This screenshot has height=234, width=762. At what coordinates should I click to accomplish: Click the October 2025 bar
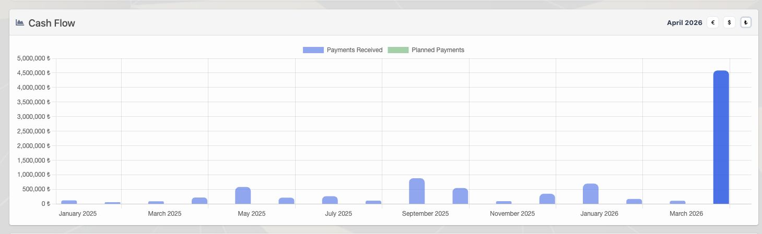pos(460,195)
